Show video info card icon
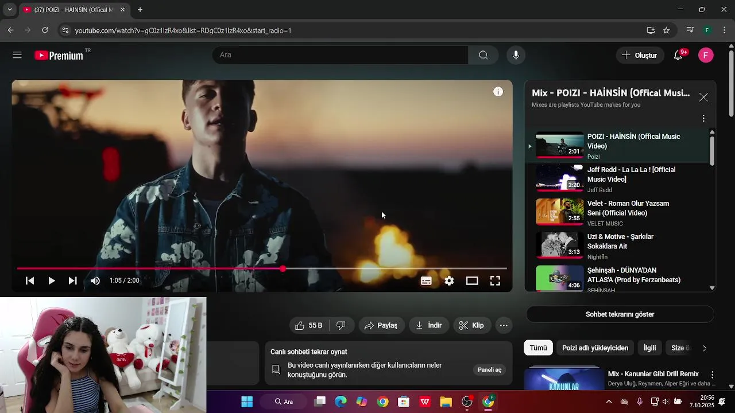This screenshot has width=735, height=413. 498,92
